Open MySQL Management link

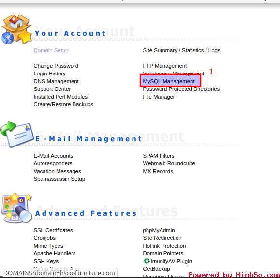click(169, 81)
